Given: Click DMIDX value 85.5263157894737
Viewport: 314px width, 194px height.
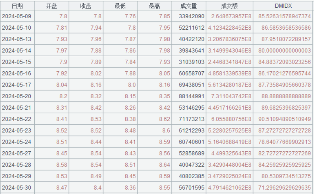Looking at the screenshot, I should [x=284, y=16].
